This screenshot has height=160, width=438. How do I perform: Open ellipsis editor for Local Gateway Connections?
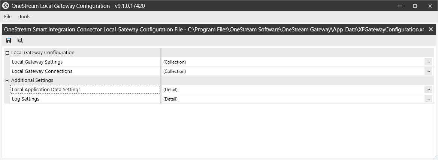428,71
